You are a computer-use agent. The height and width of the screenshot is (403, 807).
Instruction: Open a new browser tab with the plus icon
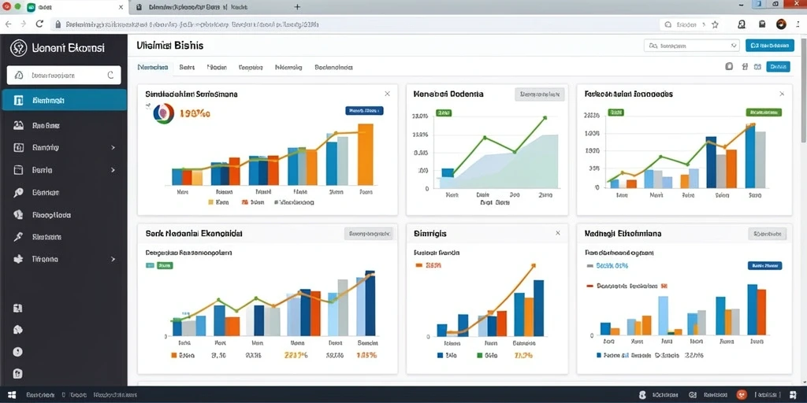point(297,7)
